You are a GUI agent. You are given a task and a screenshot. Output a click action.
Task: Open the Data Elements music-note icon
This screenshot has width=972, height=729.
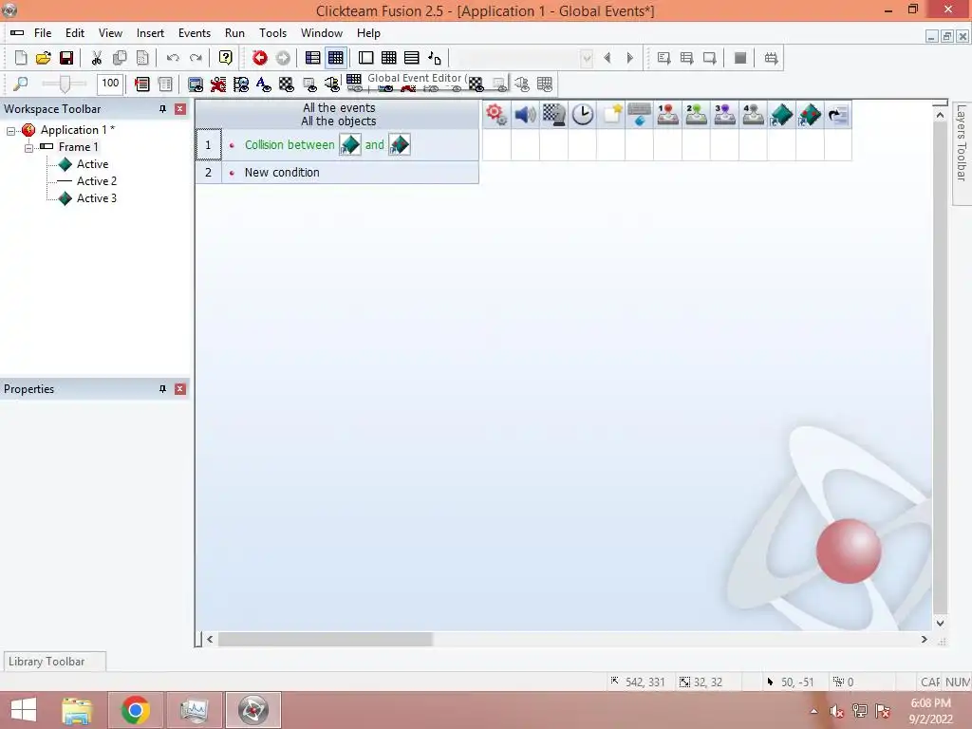point(435,58)
